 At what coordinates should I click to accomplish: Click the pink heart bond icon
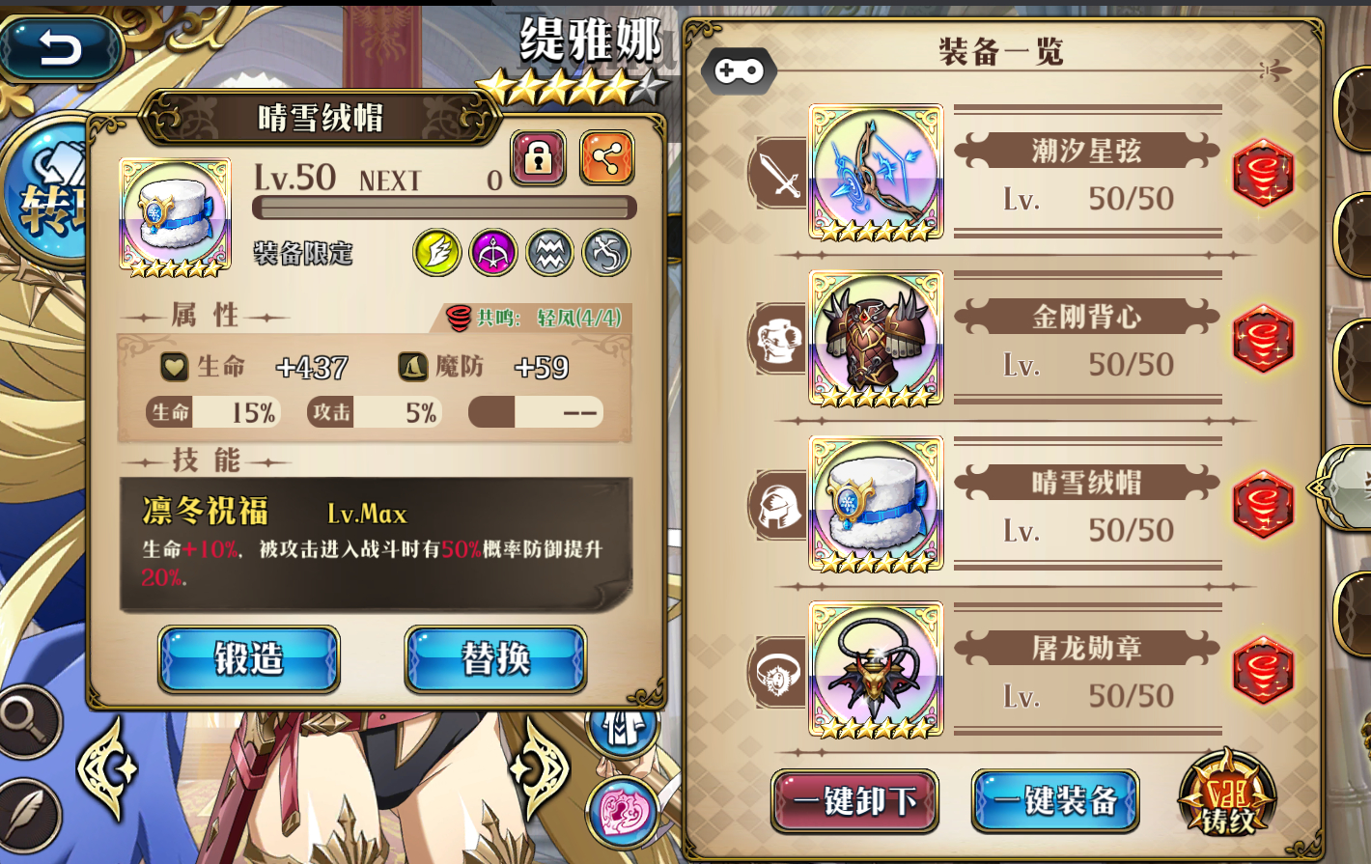(623, 812)
